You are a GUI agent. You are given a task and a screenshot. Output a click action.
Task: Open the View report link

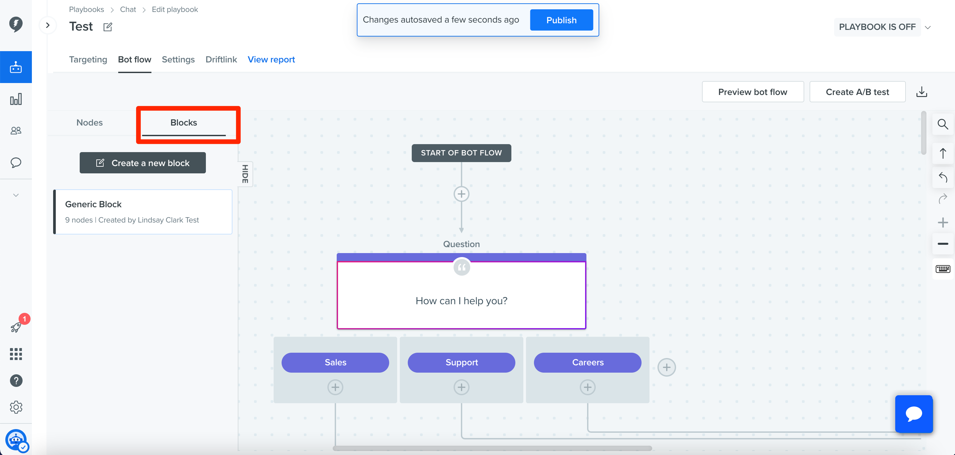pos(271,59)
